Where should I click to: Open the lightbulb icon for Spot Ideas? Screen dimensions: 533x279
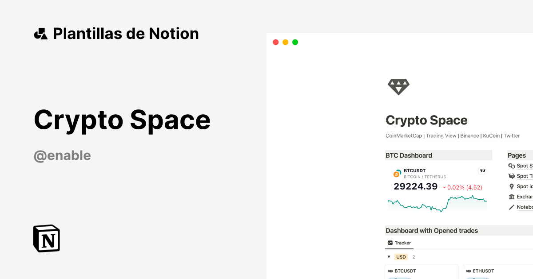[511, 186]
